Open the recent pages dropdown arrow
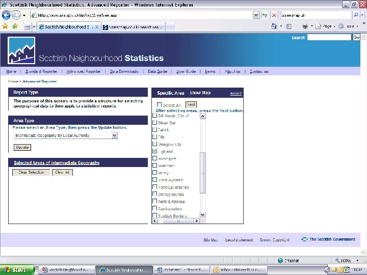 click(24, 15)
